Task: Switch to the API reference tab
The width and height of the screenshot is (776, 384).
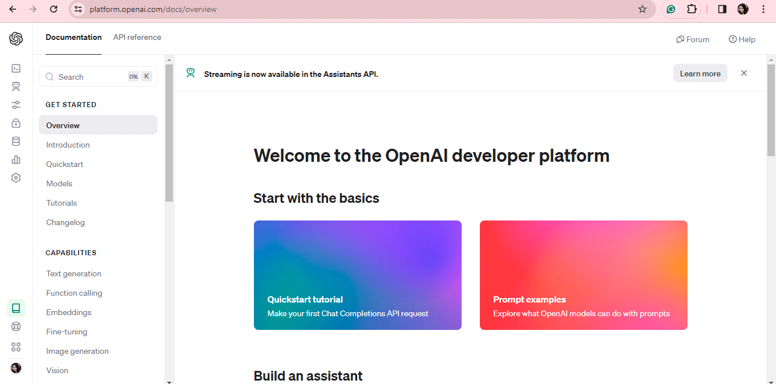Action: click(137, 37)
